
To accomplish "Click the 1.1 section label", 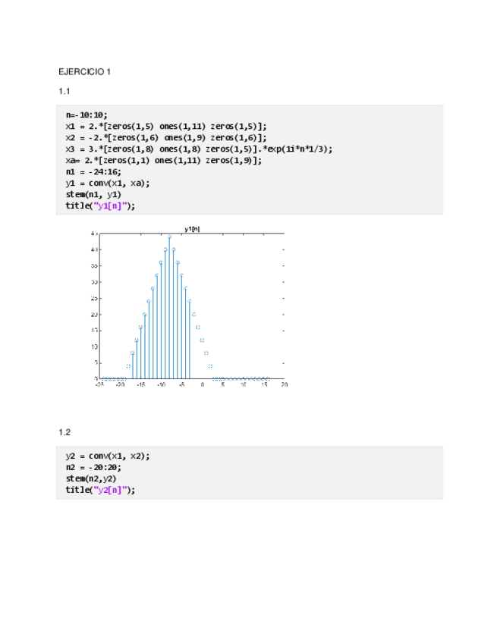I will coord(64,92).
